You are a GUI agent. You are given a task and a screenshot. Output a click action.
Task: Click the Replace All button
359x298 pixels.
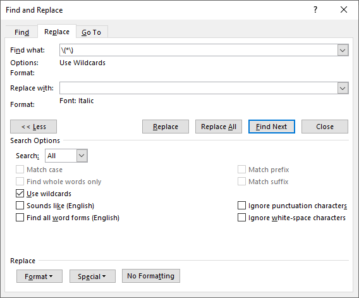219,127
